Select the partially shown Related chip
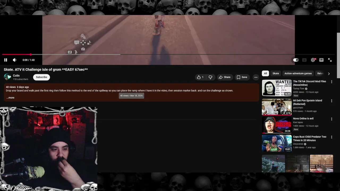This screenshot has height=191, width=340. tap(320, 73)
